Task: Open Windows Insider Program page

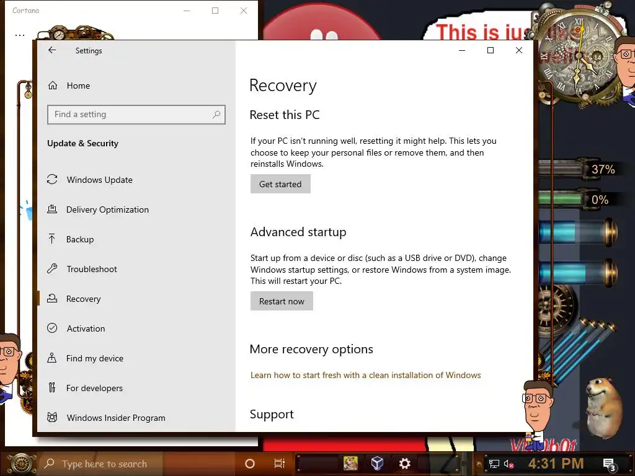Action: pyautogui.click(x=136, y=418)
